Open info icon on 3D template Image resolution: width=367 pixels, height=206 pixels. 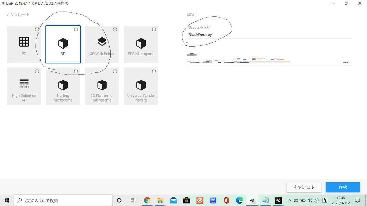pos(76,30)
